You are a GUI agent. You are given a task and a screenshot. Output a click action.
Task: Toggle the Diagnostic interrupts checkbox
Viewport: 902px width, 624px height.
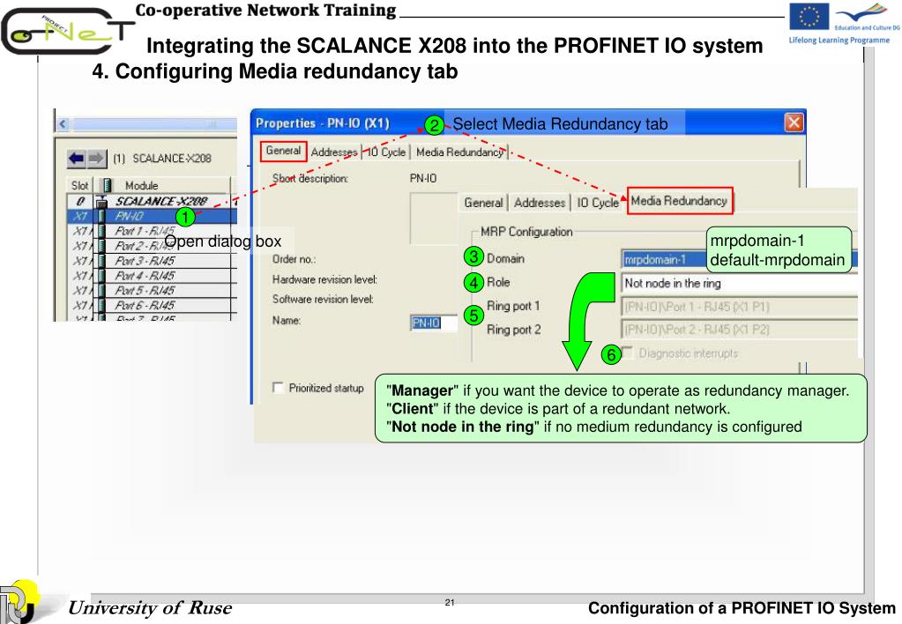pyautogui.click(x=627, y=353)
